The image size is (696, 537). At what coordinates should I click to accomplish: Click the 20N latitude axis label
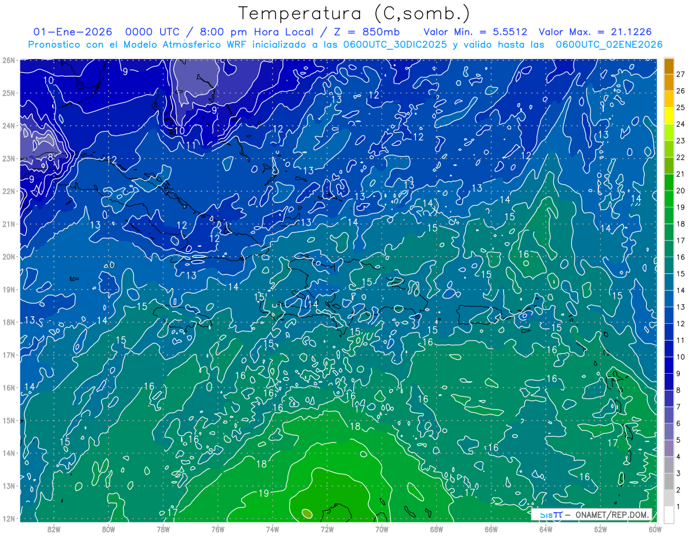coord(9,257)
